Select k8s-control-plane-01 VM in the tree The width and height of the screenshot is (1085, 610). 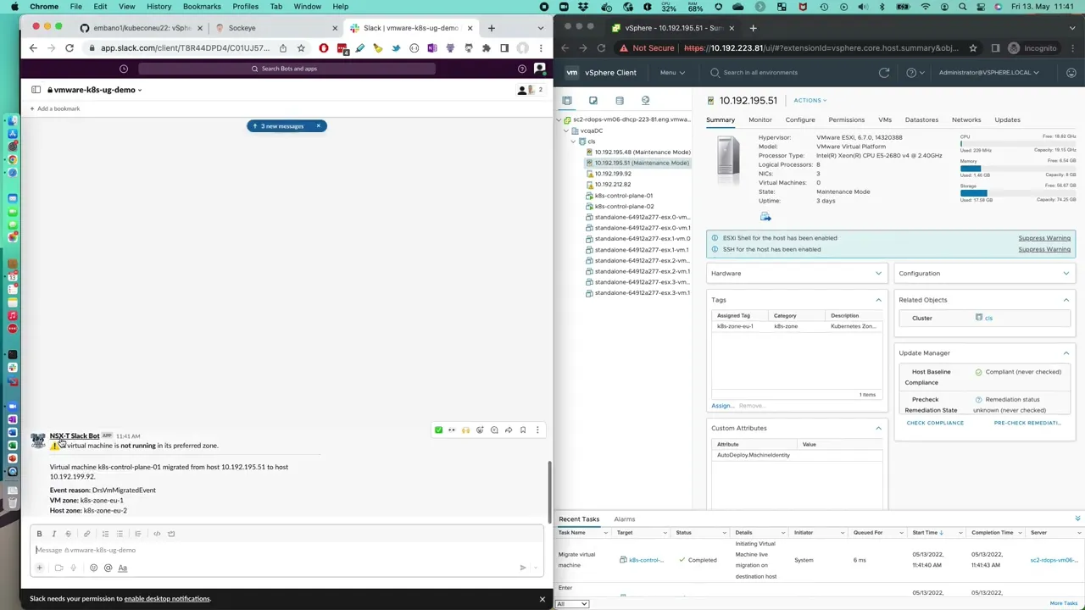click(x=624, y=196)
